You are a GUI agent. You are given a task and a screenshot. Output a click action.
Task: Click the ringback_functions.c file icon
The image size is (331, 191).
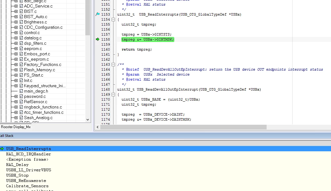[x=21, y=107]
